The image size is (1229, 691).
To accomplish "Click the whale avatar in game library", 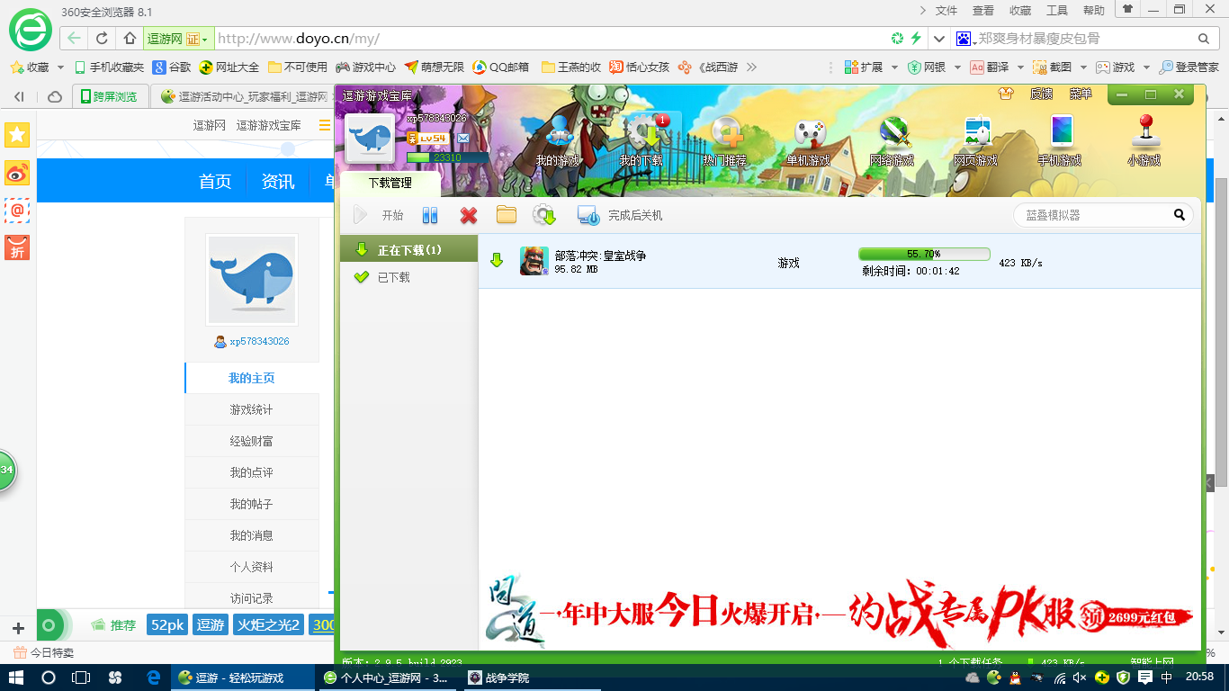I will click(x=370, y=139).
